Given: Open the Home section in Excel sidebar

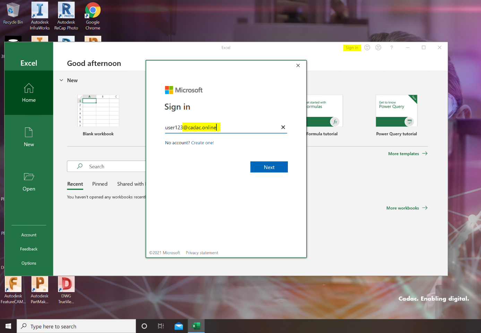Looking at the screenshot, I should (x=29, y=93).
